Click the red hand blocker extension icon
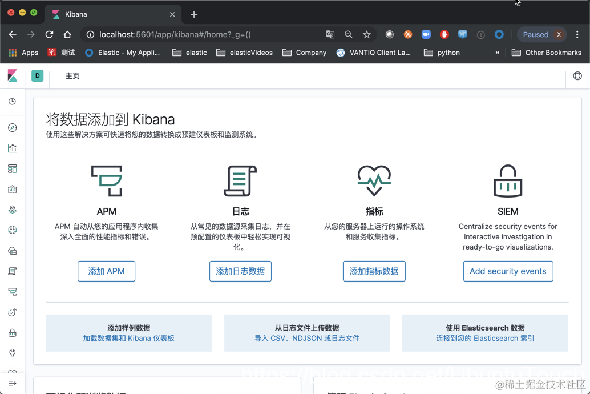 tap(444, 35)
